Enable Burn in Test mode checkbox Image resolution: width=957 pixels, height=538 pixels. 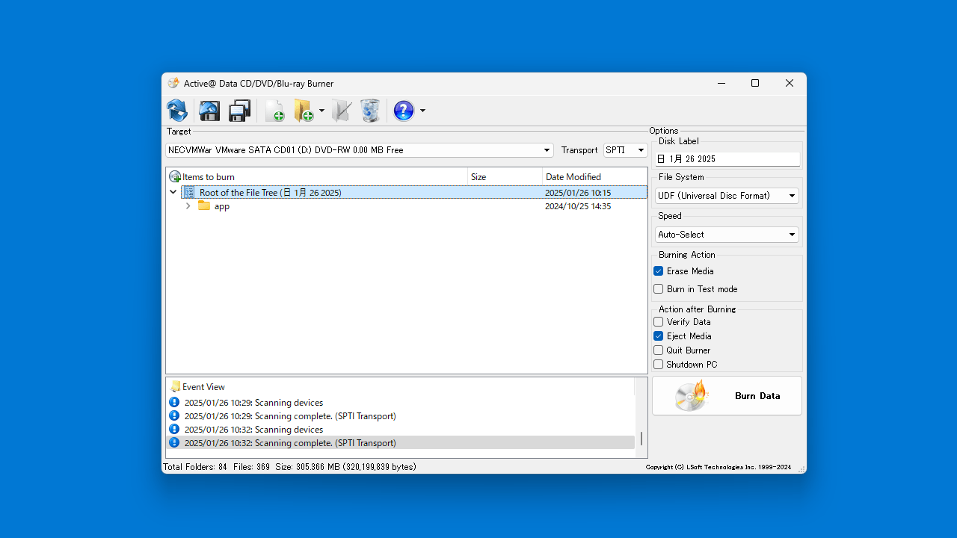click(659, 289)
